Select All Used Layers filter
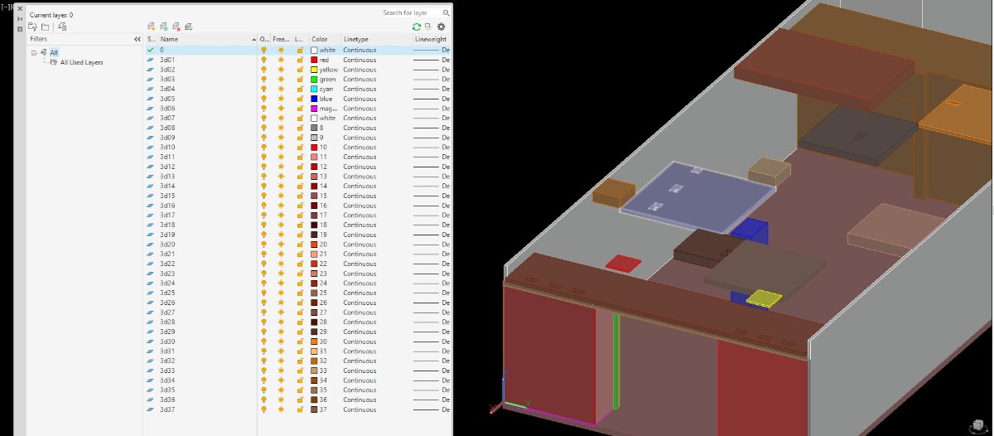This screenshot has width=994, height=436. 81,62
